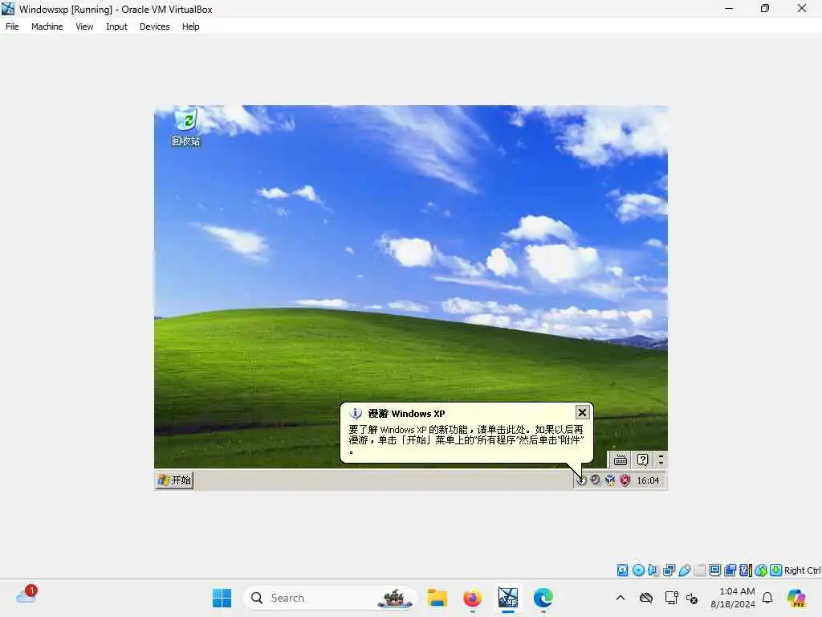Click the Right Ctrl host key label
Screen dimensions: 822x617
coord(802,570)
